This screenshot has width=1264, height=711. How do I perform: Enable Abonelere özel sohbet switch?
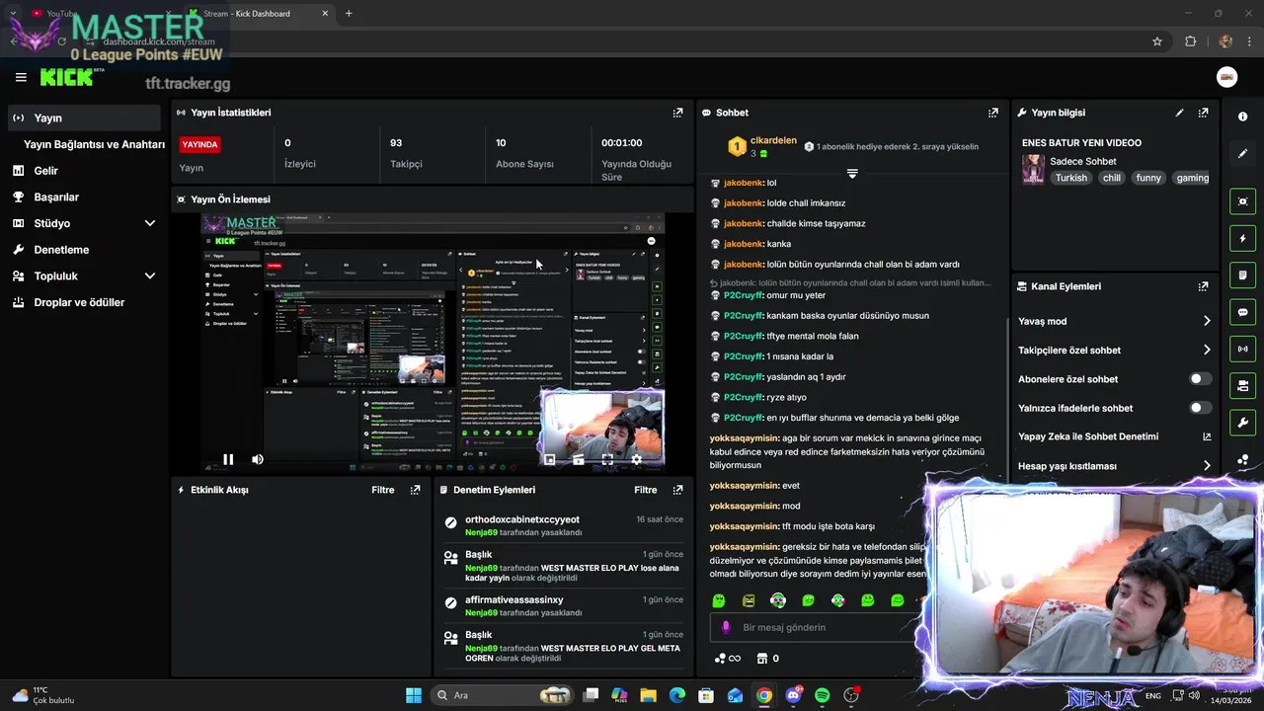[x=1200, y=379]
